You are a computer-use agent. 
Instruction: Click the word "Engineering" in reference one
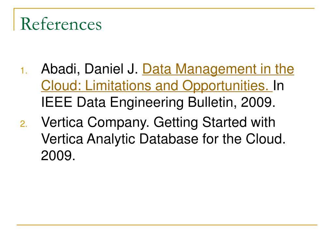146,103
